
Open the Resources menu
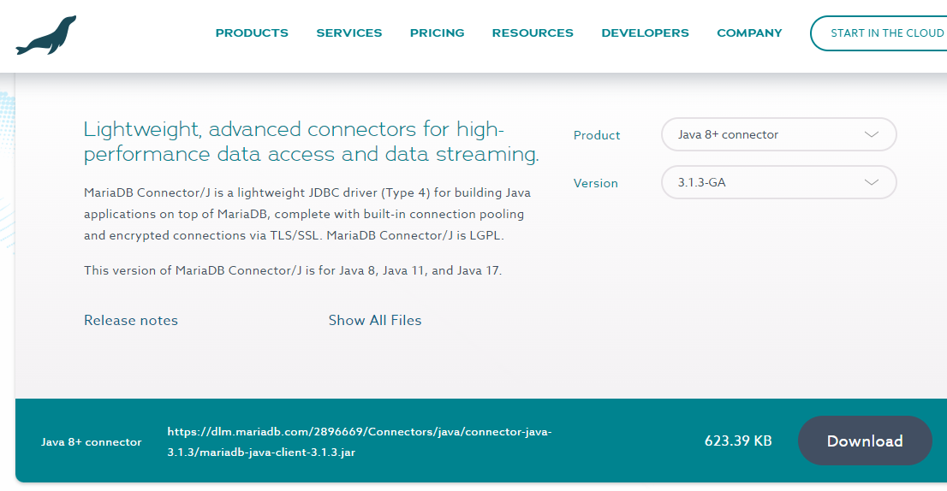pos(533,33)
